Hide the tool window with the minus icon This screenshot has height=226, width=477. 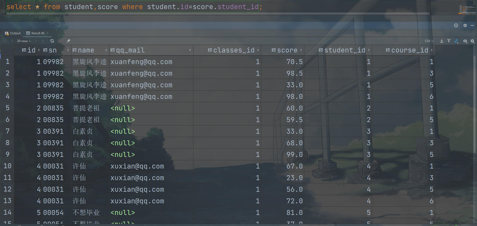(472, 25)
